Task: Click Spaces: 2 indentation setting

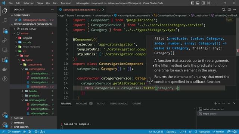Action: [x=171, y=132]
